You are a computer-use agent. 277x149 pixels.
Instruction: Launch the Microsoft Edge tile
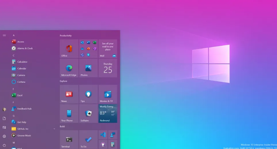69,68
